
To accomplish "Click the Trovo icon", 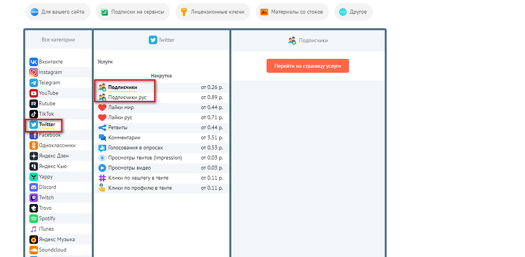I will pyautogui.click(x=34, y=208).
